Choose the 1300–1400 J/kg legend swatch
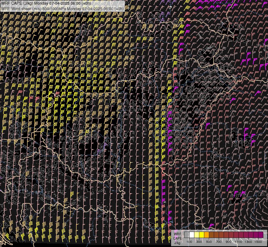 click(251, 235)
